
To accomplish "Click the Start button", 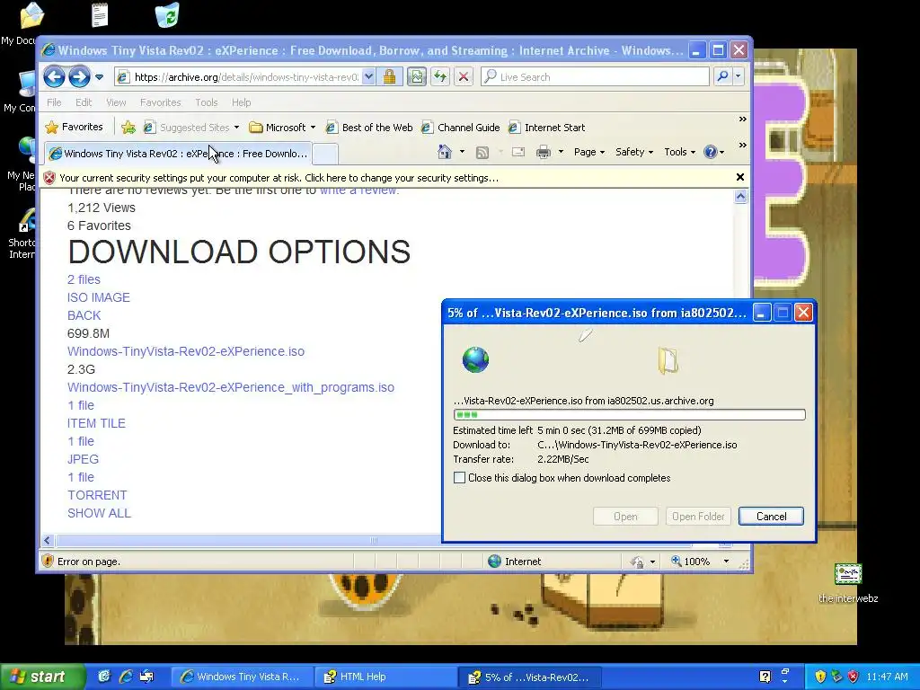I will [41, 677].
